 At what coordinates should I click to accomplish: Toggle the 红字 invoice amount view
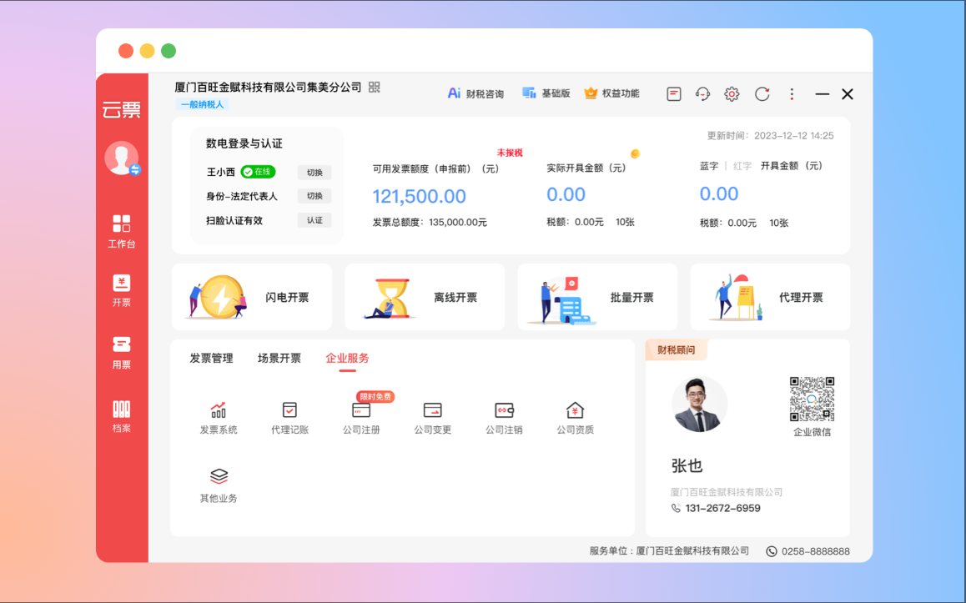(x=742, y=166)
